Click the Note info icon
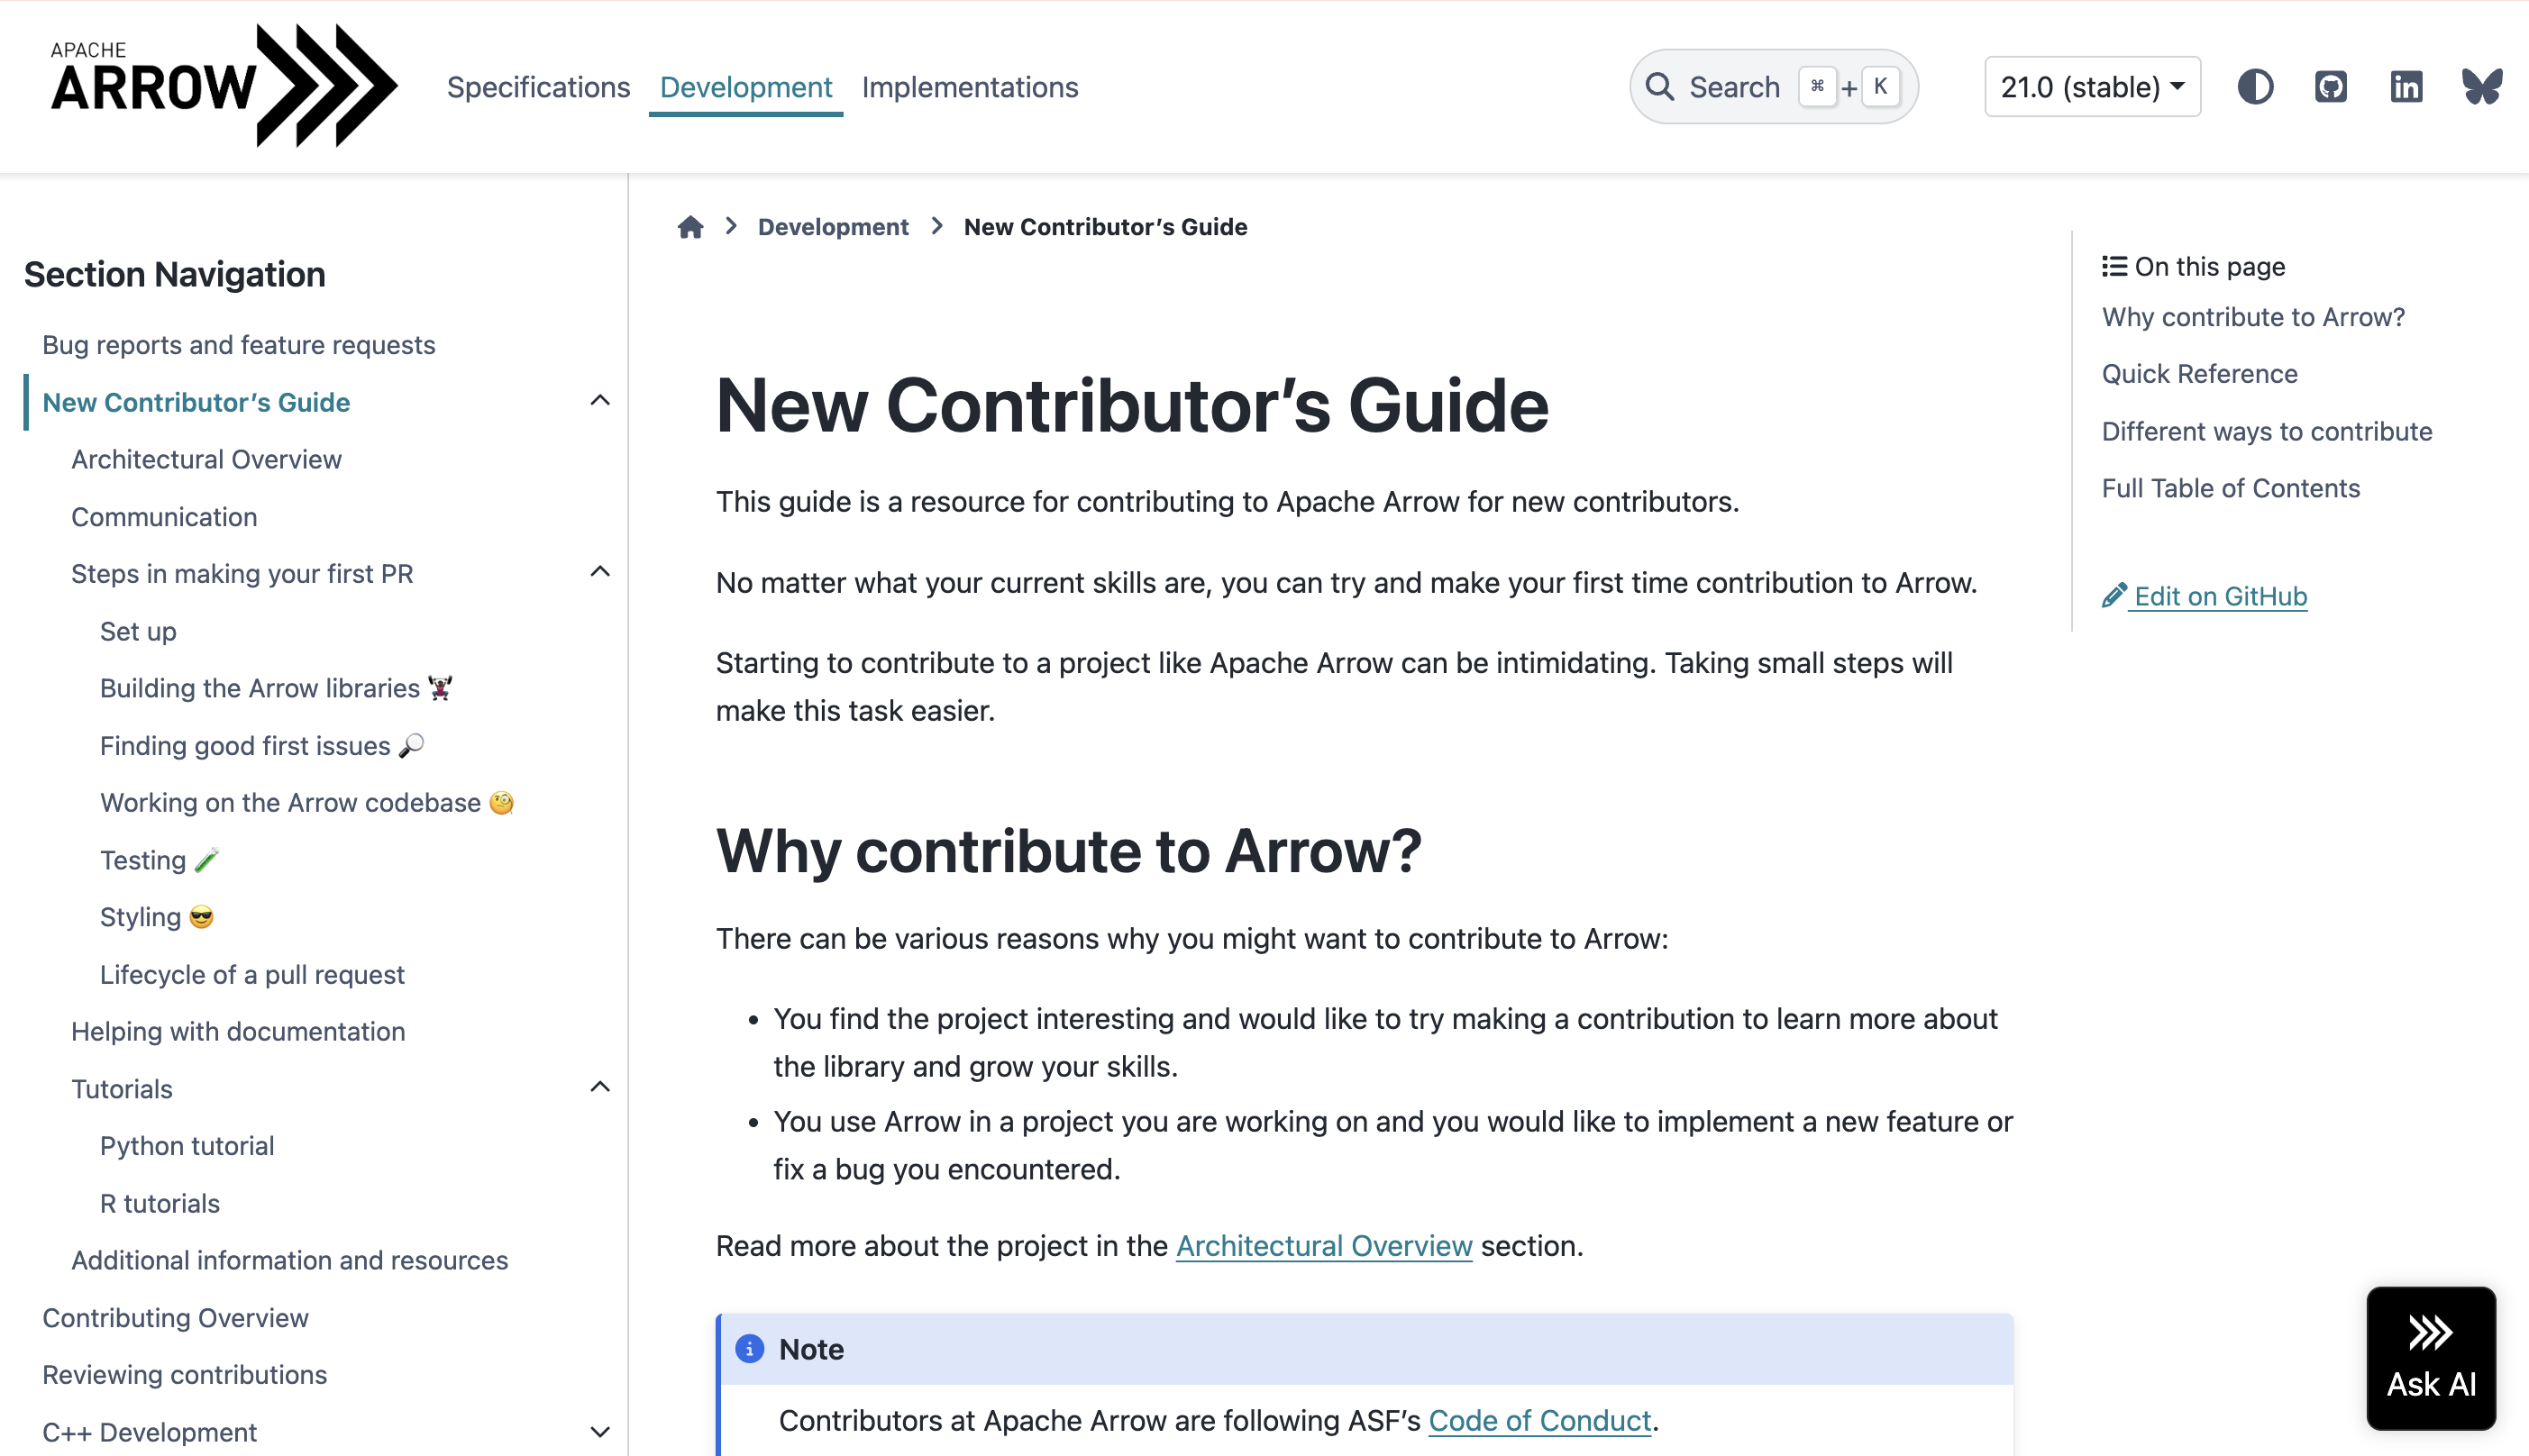The width and height of the screenshot is (2529, 1456). click(749, 1349)
